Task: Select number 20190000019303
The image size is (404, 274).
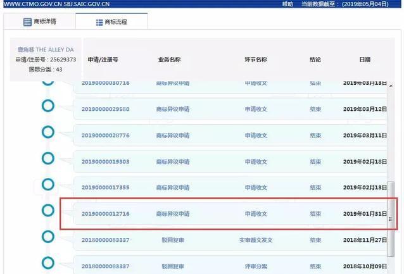Action: 105,162
